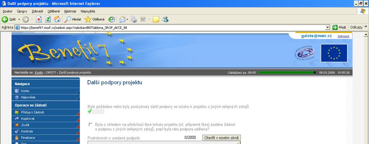The height and width of the screenshot is (144, 369).
Task: Select Přístup k žádosti in sidebar
Action: pyautogui.click(x=46, y=112)
